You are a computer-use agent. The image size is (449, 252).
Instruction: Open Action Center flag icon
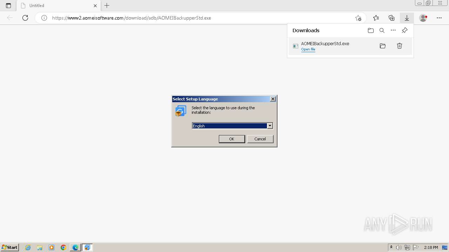pos(416,247)
